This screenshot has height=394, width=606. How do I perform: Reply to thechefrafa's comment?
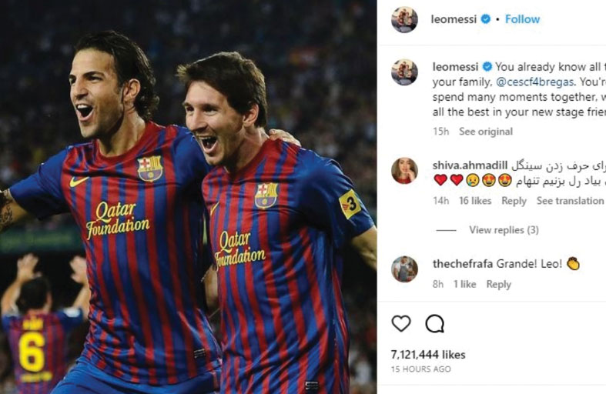pyautogui.click(x=498, y=284)
